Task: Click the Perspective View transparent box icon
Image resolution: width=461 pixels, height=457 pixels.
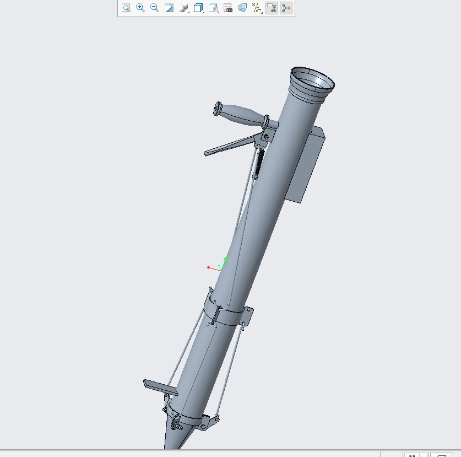Action: (242, 8)
